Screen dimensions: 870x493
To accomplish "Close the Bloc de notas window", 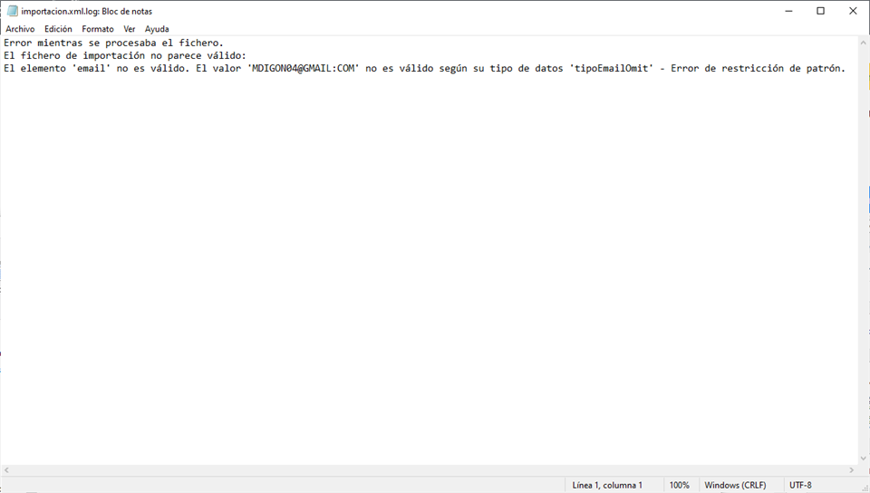I will point(853,11).
